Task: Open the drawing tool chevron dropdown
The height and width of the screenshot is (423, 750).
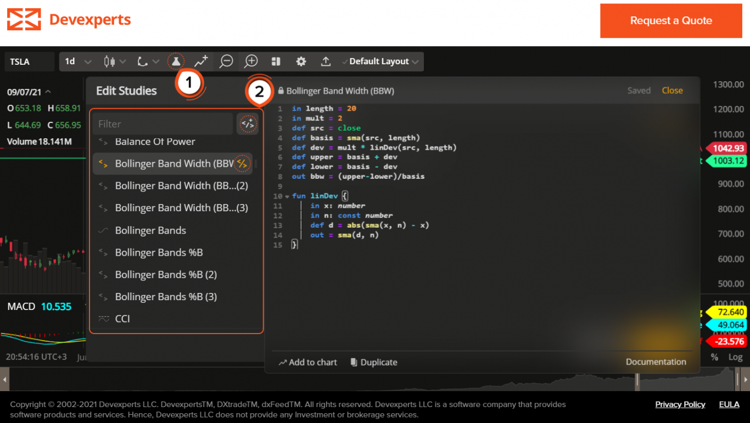Action: click(156, 61)
